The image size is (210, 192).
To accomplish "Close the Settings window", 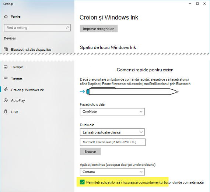I will (x=204, y=4).
